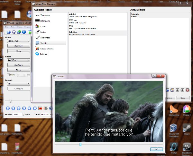This screenshot has height=156, width=193.
Task: Open Clementine desktop shortcut
Action: (174, 110)
